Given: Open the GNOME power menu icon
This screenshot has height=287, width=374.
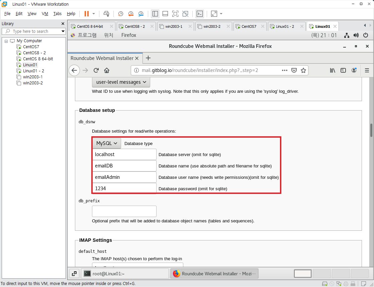Looking at the screenshot, I should (x=365, y=35).
